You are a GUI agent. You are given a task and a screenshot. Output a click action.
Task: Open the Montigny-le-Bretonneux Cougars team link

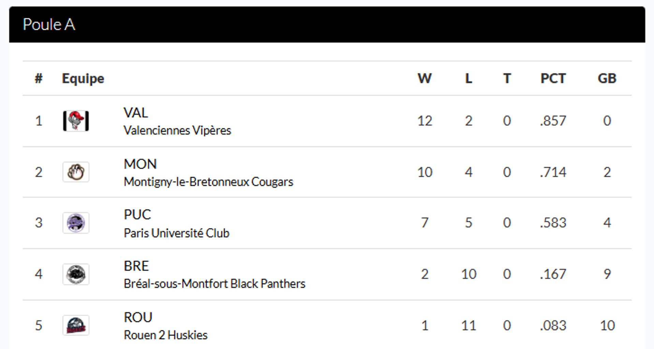tap(208, 182)
